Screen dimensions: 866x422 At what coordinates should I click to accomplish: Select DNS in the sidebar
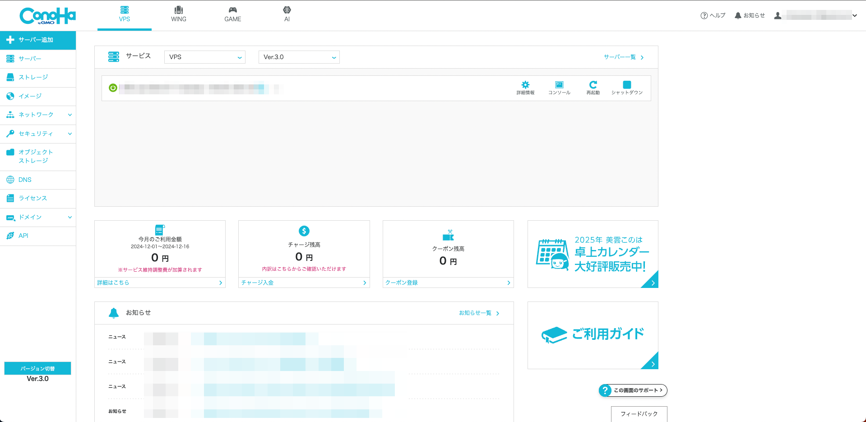click(x=25, y=180)
